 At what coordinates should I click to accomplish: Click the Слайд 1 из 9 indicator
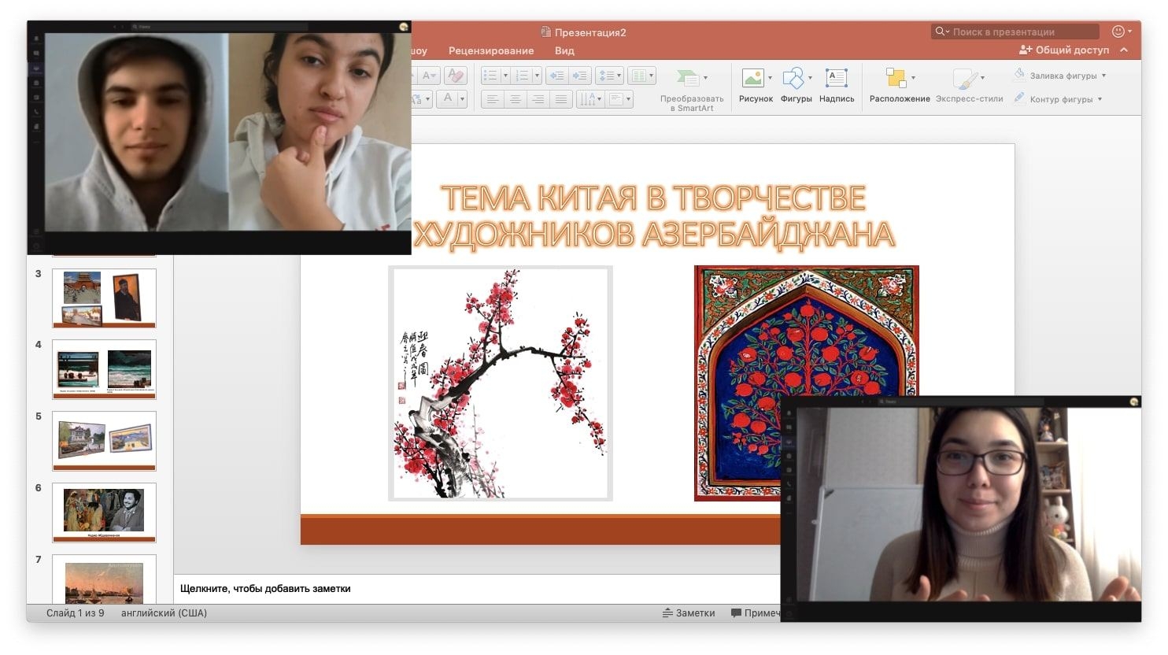pos(75,612)
